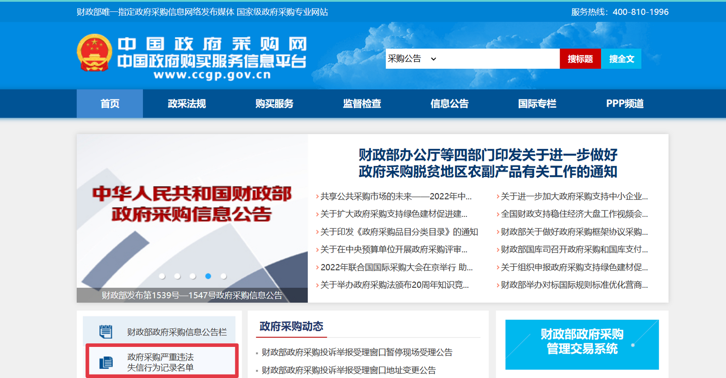
Task: Open the carousel banner image 财政部政府采购信息公告
Action: coord(192,211)
